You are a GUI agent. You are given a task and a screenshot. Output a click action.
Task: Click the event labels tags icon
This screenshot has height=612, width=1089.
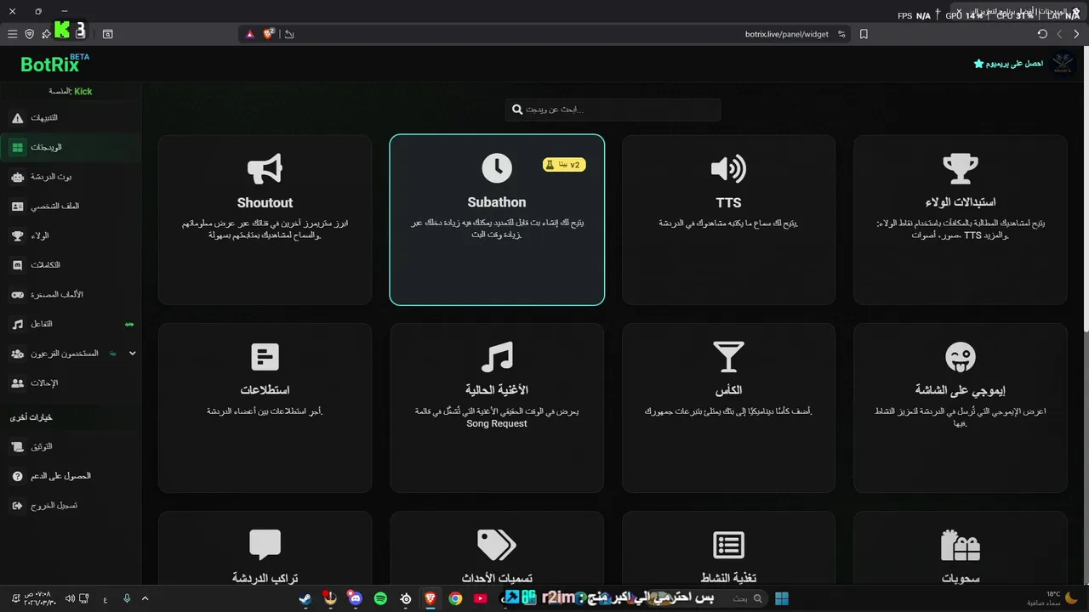[497, 545]
